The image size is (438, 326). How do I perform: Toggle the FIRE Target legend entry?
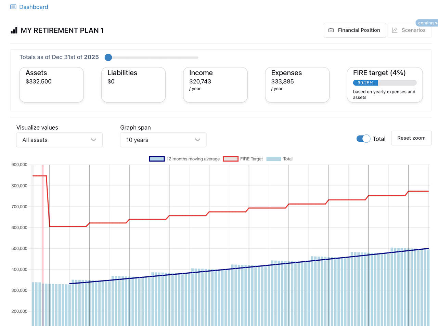point(243,159)
